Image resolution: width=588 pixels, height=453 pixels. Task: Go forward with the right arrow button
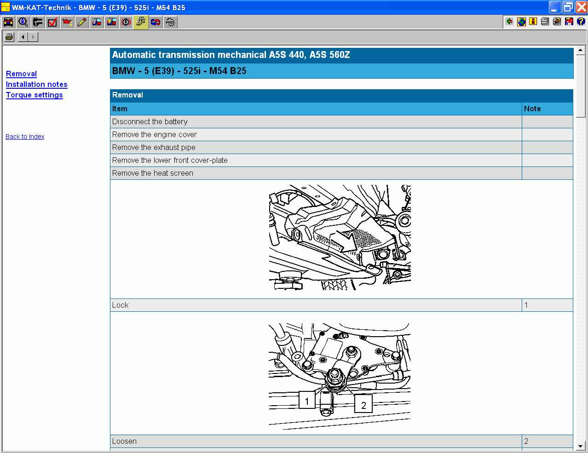click(x=33, y=37)
